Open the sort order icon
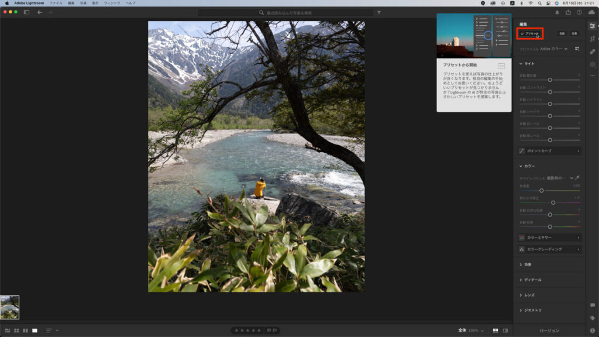 49,331
